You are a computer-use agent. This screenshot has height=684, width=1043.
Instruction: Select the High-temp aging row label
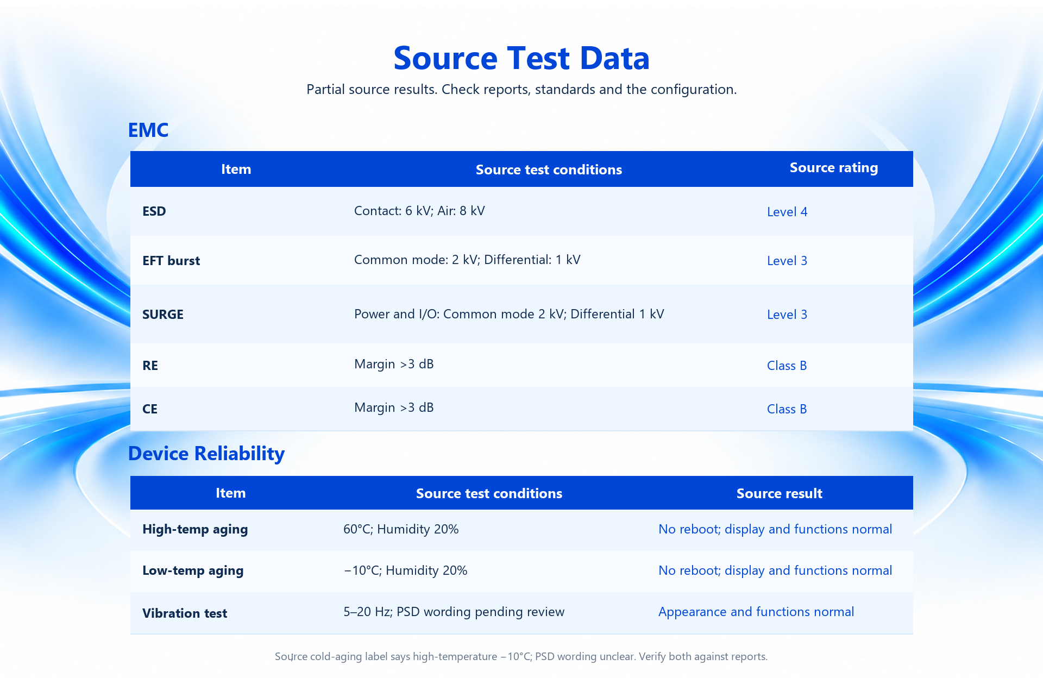click(x=195, y=529)
